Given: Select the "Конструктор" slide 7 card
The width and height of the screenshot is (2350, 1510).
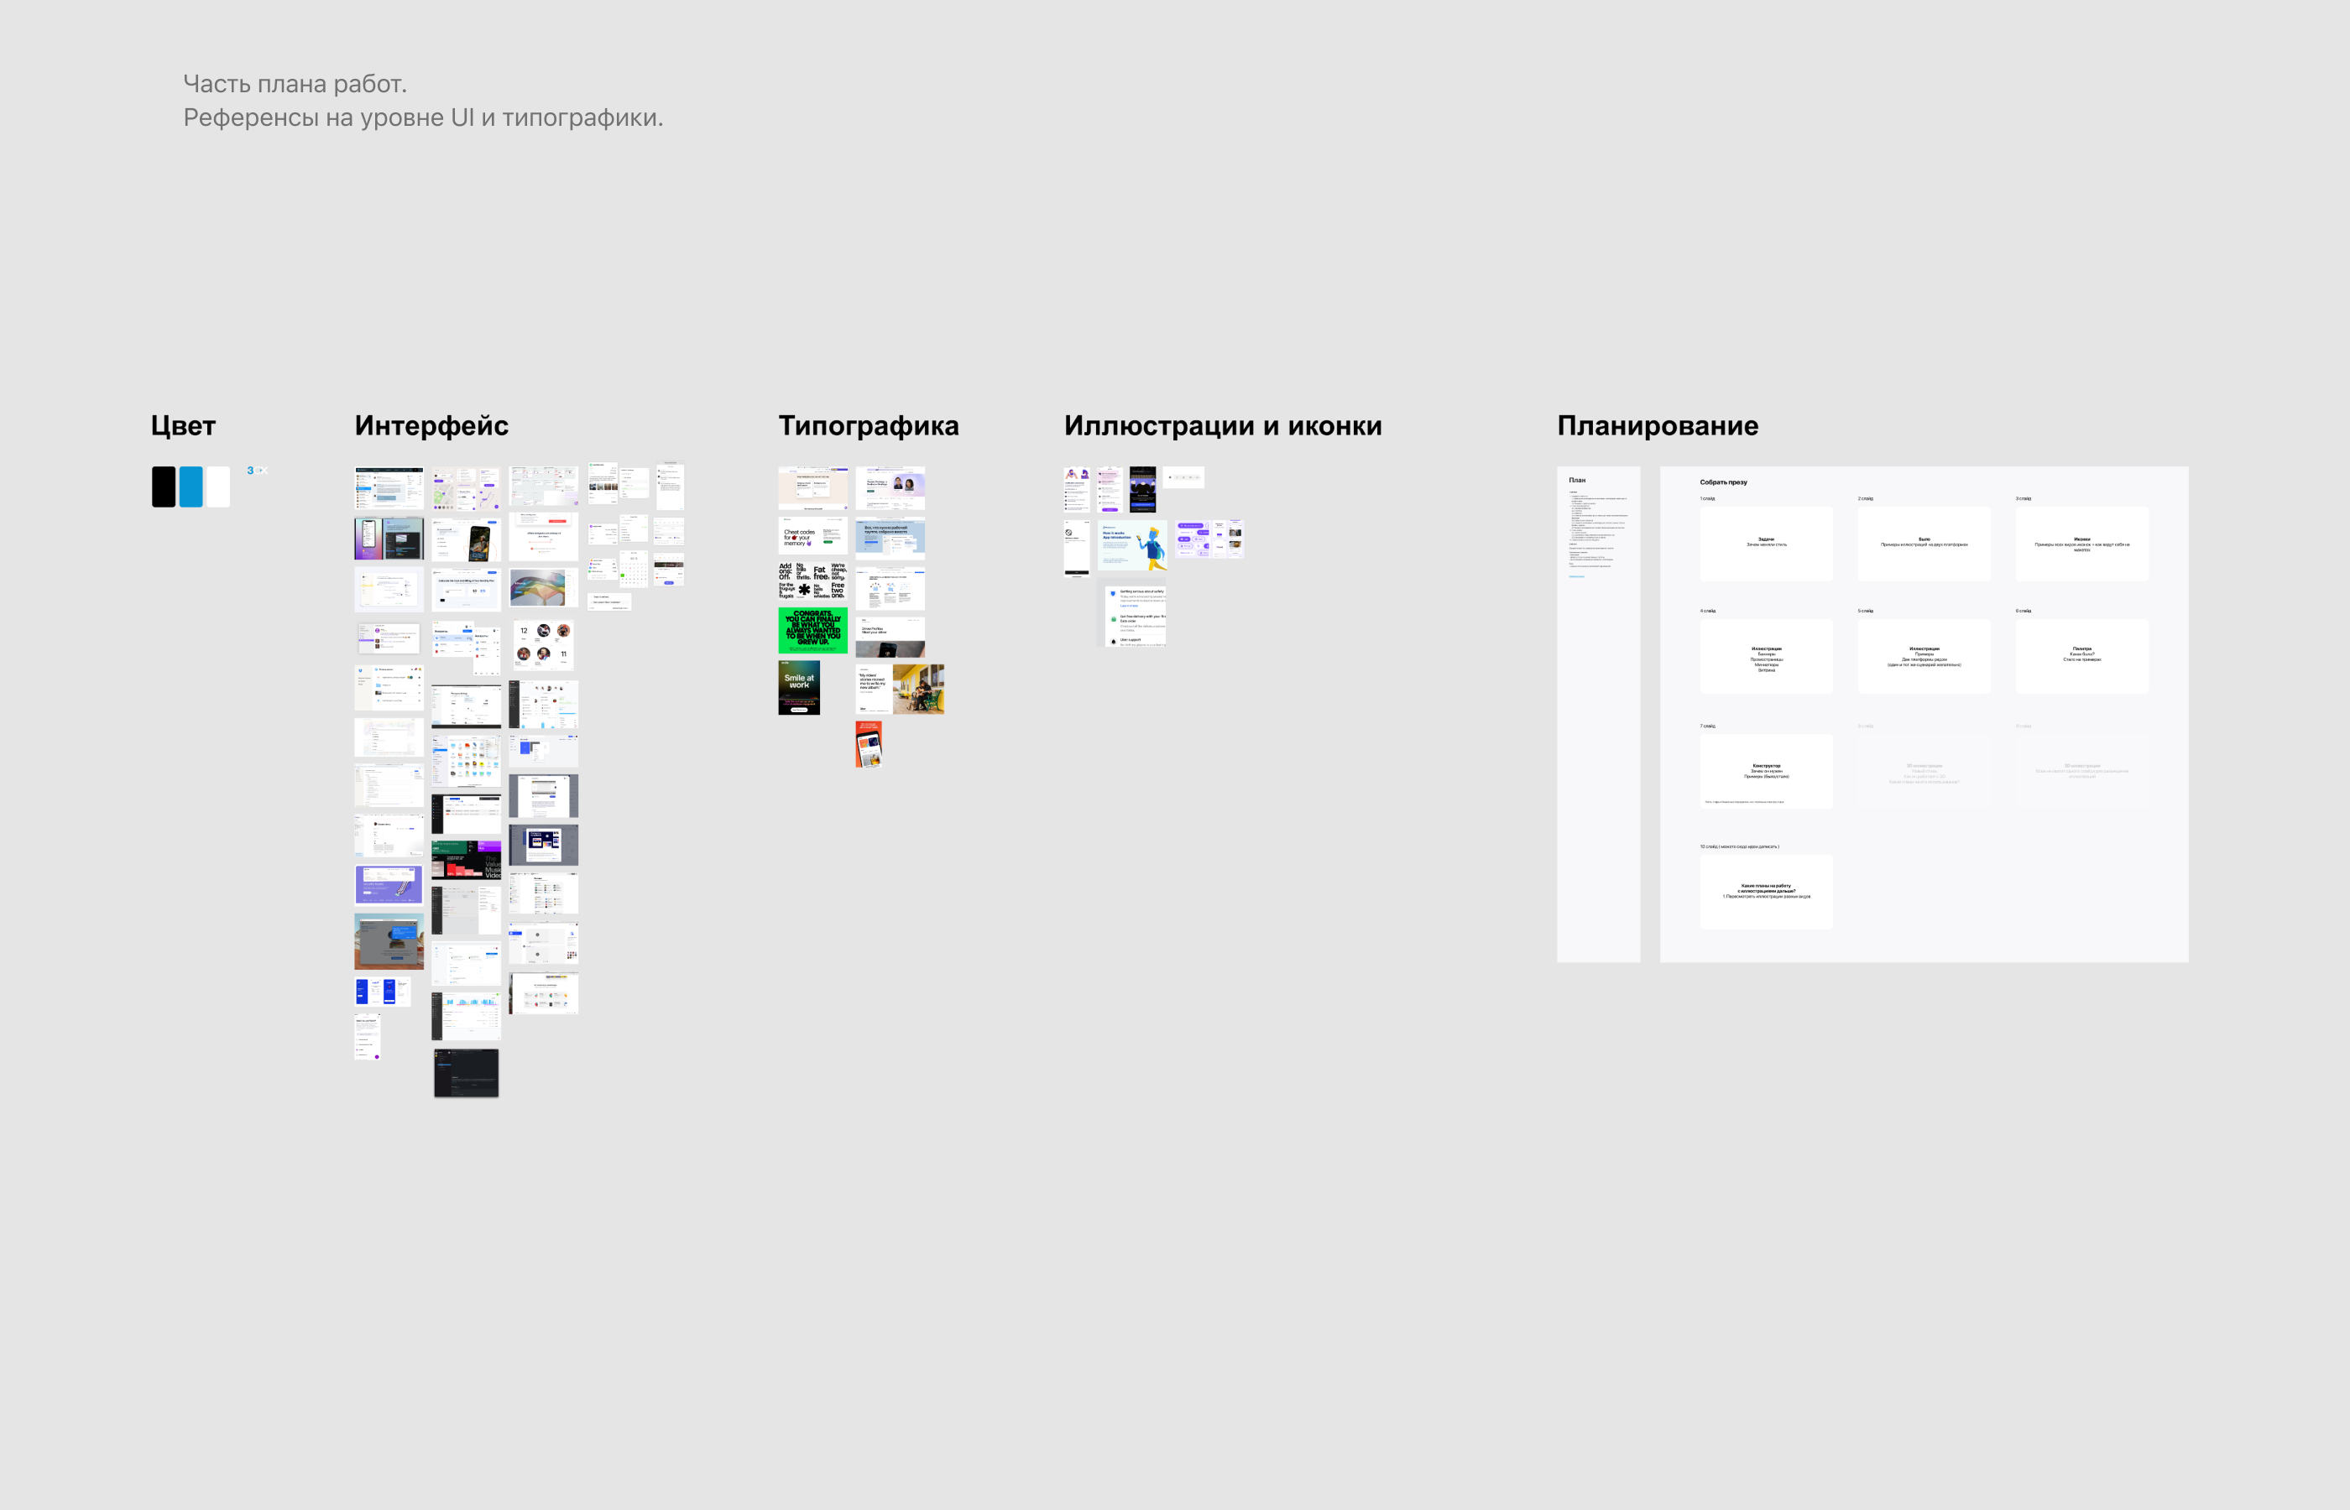Looking at the screenshot, I should tap(1766, 772).
